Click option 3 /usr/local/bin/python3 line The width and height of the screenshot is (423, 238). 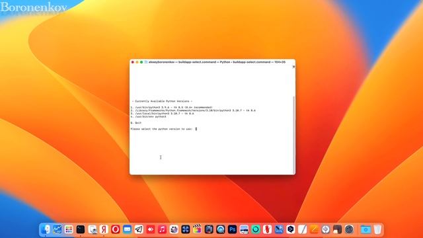click(x=162, y=114)
